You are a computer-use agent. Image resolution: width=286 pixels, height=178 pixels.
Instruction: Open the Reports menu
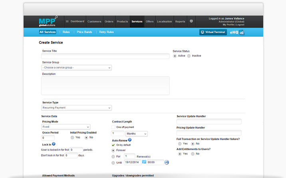coord(180,22)
